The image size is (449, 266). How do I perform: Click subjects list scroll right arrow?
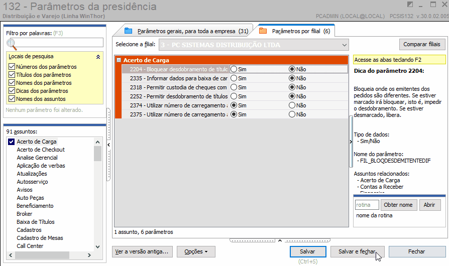point(89,255)
